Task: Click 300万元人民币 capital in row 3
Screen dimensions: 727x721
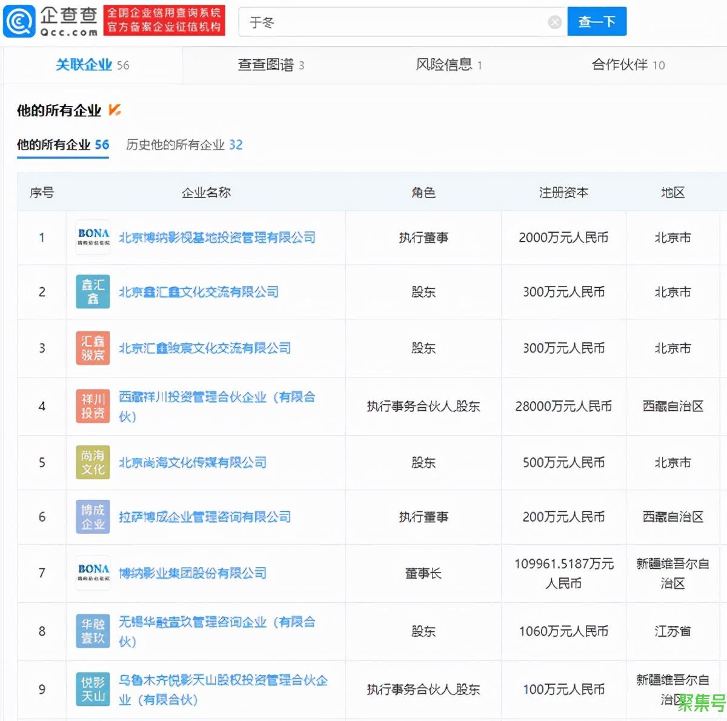Action: click(563, 348)
